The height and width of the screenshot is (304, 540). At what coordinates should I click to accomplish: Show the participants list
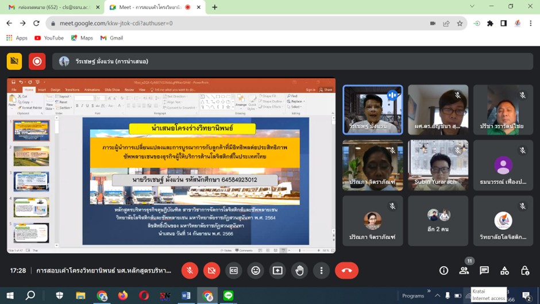pos(464,271)
